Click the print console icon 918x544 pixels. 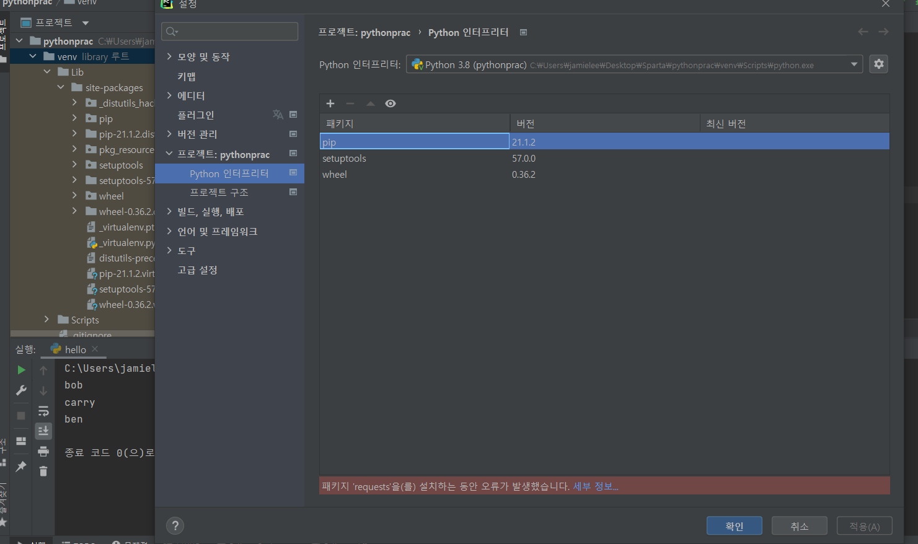point(43,451)
